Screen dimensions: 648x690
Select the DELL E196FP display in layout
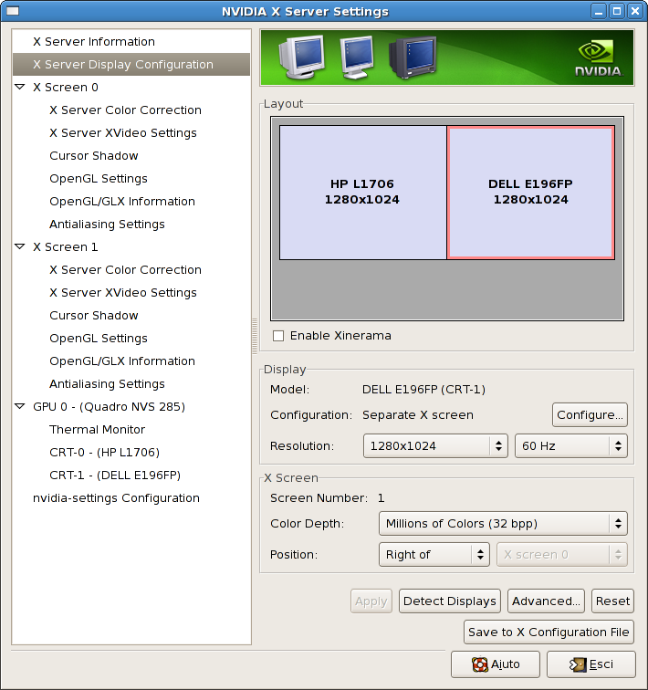click(x=530, y=193)
